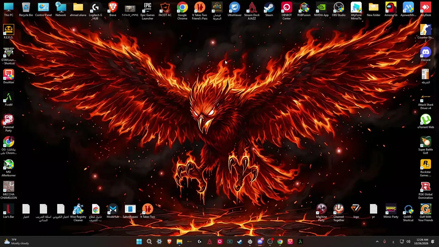Screen dimensions: 439x247
Task: Select the FACEIT AC desktop icon
Action: coord(165,10)
